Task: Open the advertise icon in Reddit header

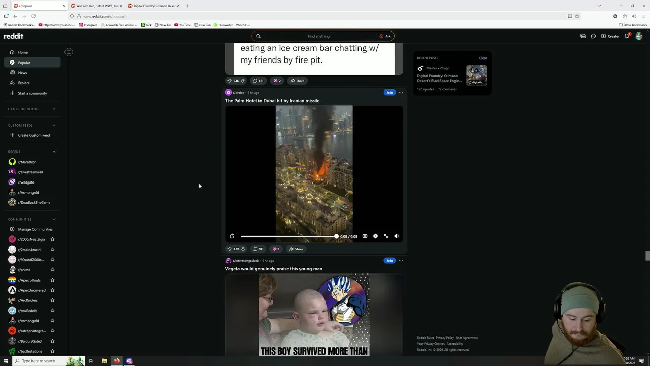Action: click(583, 36)
